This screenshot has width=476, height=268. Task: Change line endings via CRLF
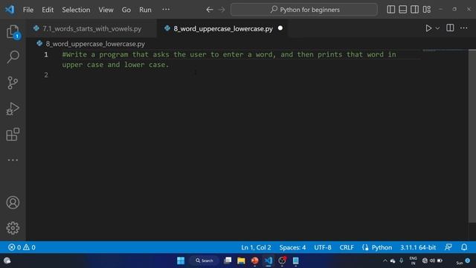tap(347, 247)
